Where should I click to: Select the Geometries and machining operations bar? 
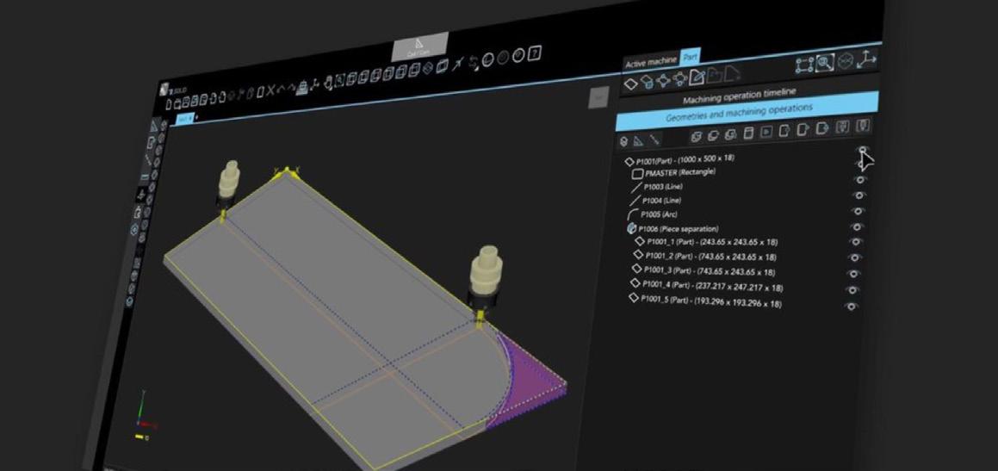748,111
